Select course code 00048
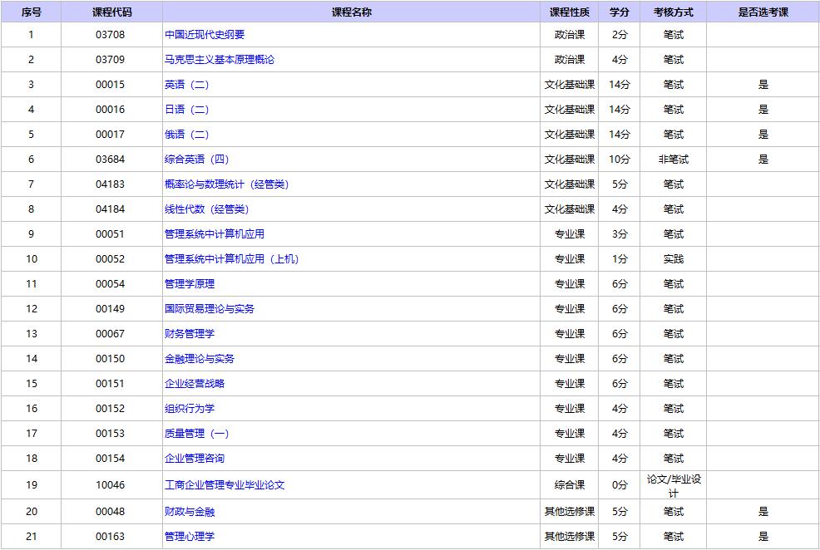 (x=111, y=511)
